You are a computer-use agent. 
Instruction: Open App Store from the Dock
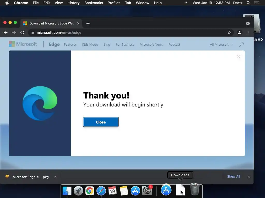135,191
